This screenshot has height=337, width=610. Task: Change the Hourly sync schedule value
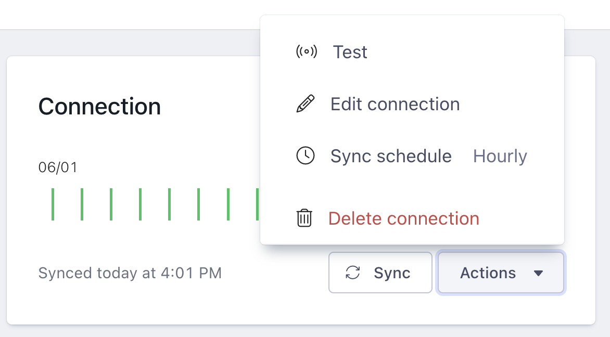tap(500, 156)
